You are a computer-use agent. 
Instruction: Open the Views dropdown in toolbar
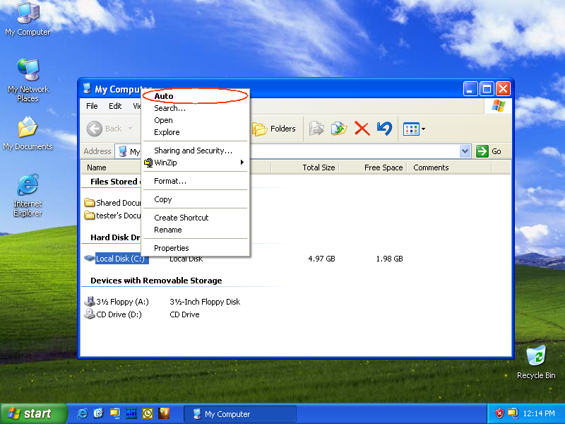pos(414,129)
